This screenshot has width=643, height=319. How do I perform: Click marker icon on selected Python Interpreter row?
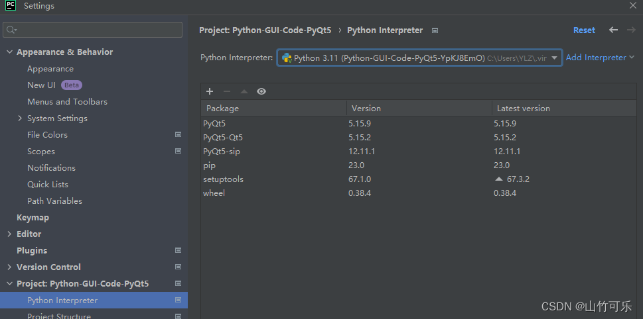coord(178,300)
